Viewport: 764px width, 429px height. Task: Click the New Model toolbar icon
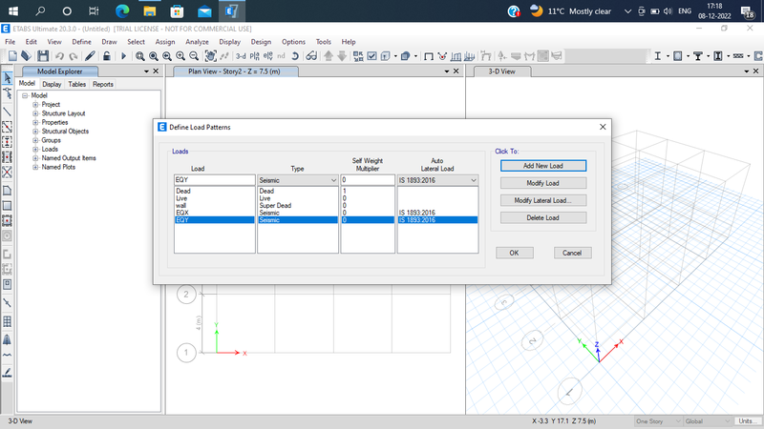(12, 56)
